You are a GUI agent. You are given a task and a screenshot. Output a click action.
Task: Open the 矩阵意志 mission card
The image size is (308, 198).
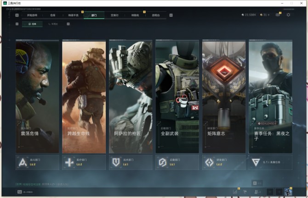[224, 97]
